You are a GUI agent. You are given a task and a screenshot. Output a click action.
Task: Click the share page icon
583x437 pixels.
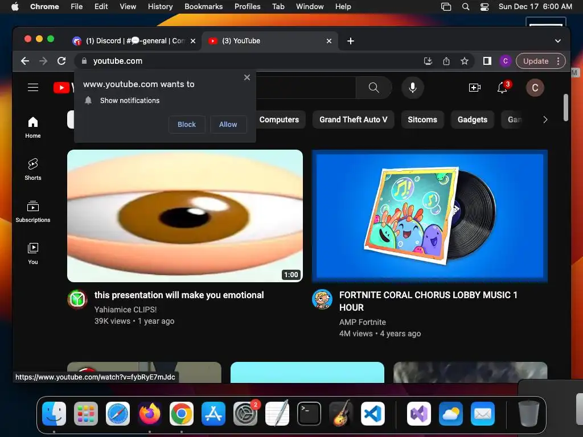point(446,61)
